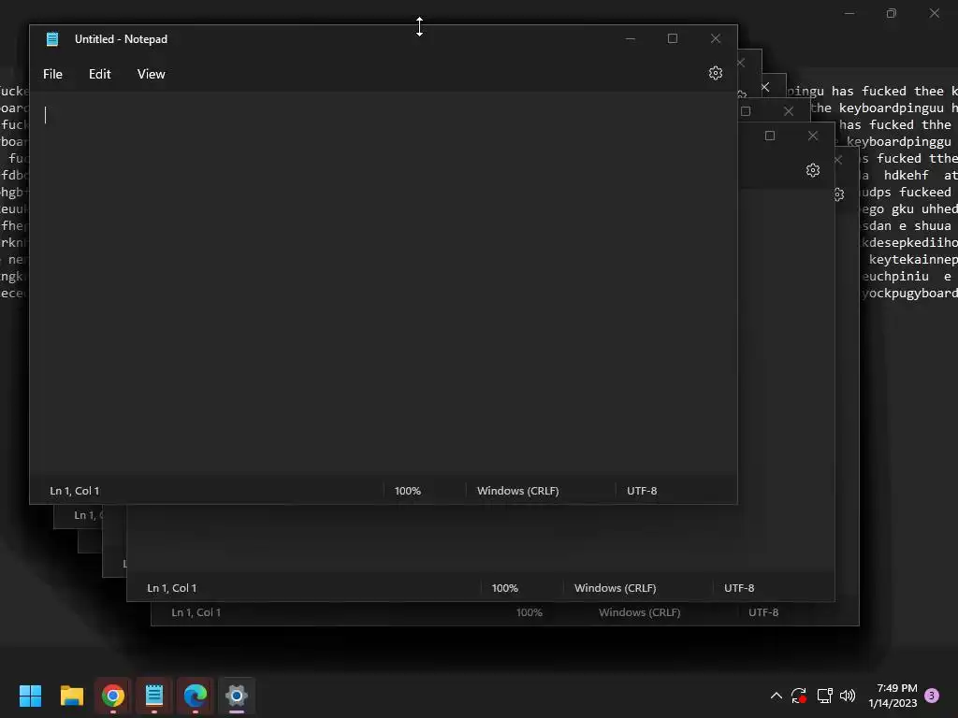Click 100% zoom level in front Notepad status bar
Viewport: 958px width, 718px height.
[408, 491]
